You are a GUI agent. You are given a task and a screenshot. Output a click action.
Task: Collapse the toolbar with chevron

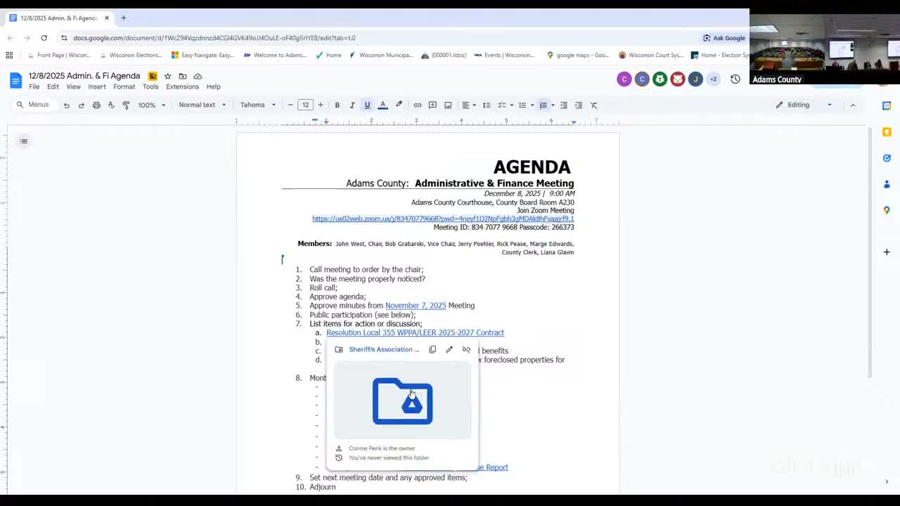point(853,105)
